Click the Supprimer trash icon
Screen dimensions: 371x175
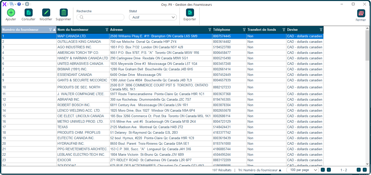tap(64, 13)
